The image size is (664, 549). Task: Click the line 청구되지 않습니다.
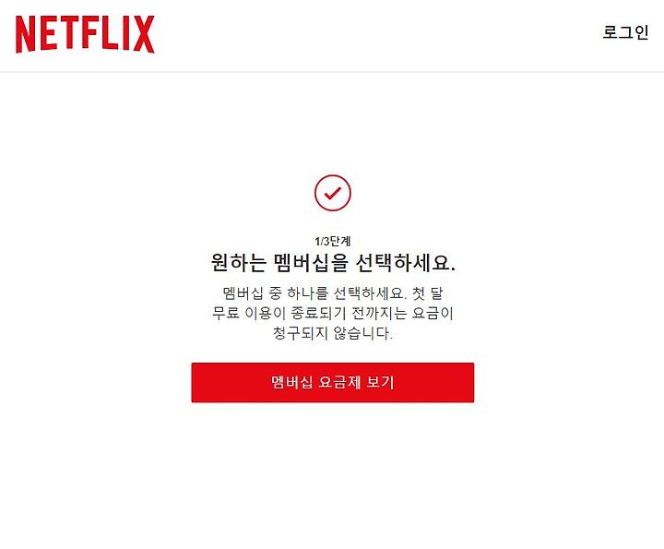[332, 333]
